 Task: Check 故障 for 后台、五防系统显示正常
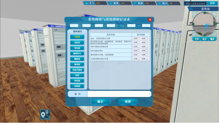[x=147, y=39]
